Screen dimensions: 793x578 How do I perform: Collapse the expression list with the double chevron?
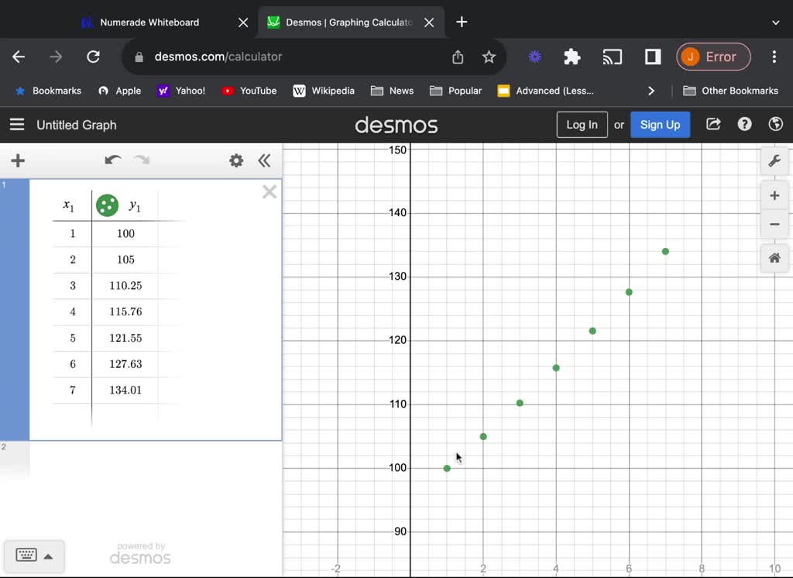264,161
